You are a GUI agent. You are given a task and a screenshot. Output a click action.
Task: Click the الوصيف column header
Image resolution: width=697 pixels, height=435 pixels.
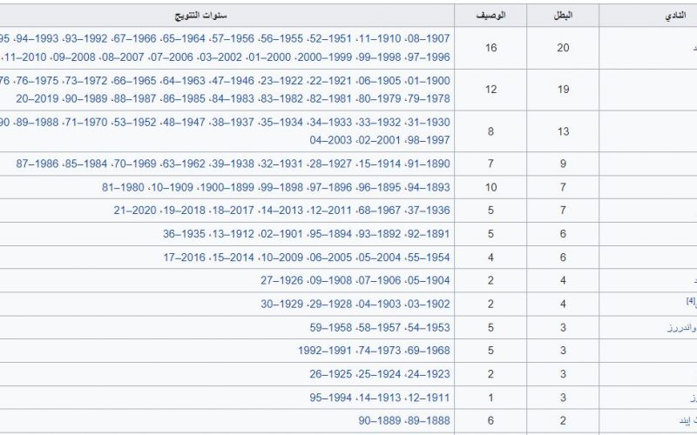click(x=491, y=15)
